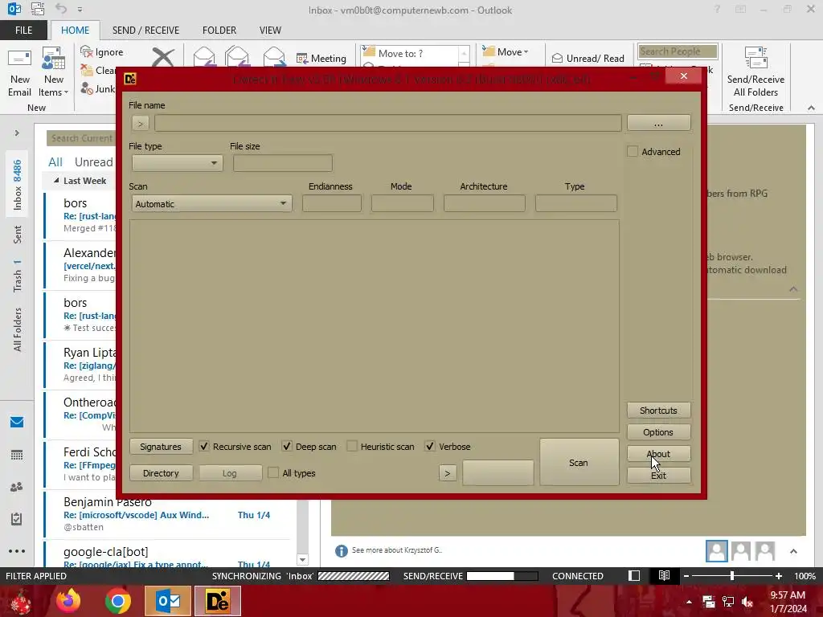This screenshot has width=823, height=617.
Task: Toggle the Verbose checkbox
Action: pyautogui.click(x=430, y=447)
